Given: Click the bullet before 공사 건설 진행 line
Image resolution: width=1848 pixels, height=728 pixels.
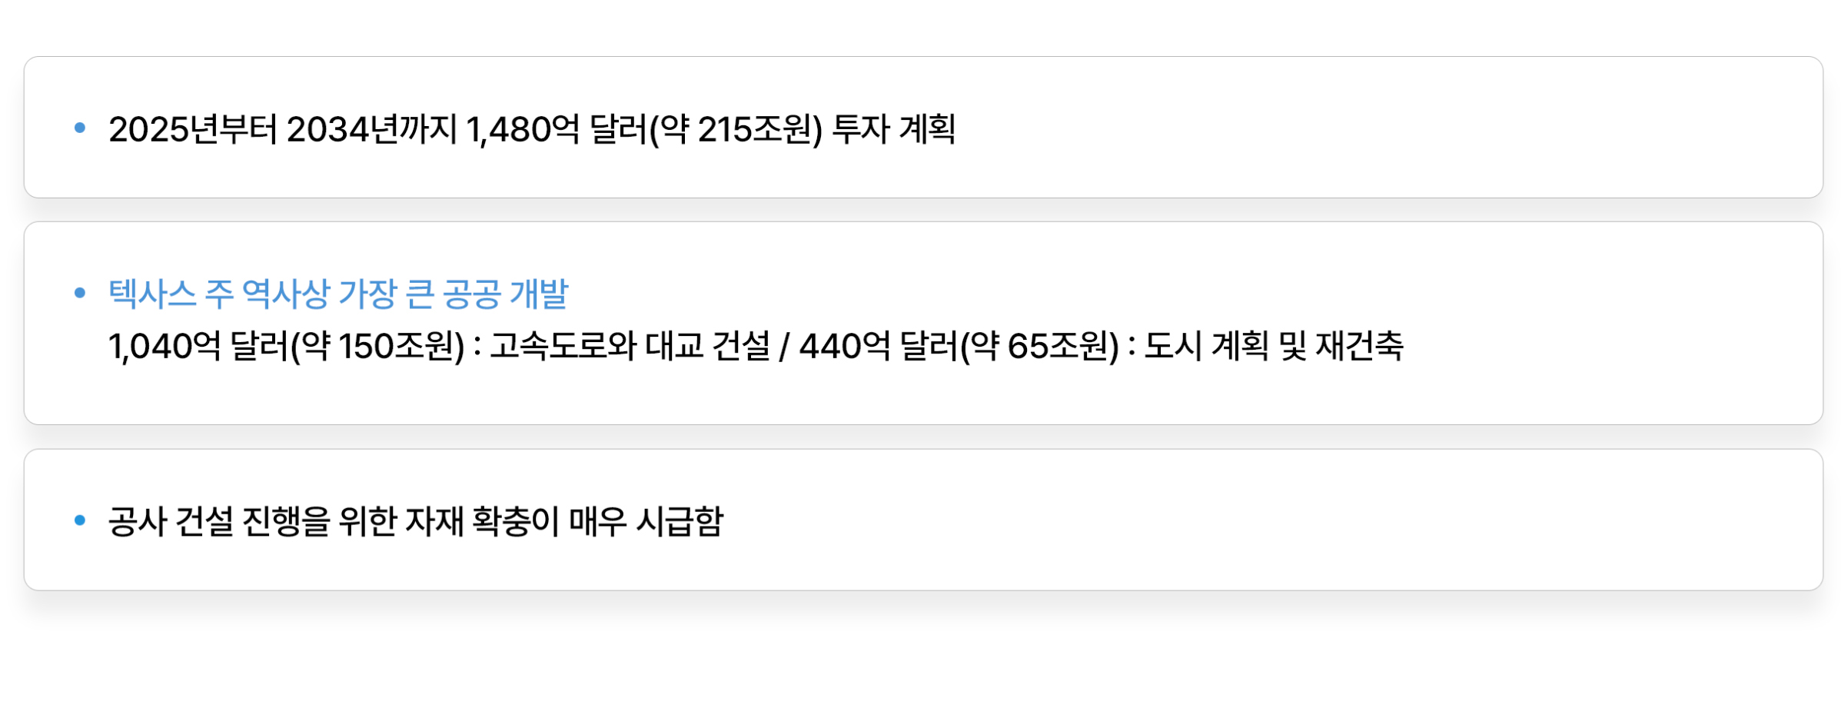Looking at the screenshot, I should tap(80, 520).
